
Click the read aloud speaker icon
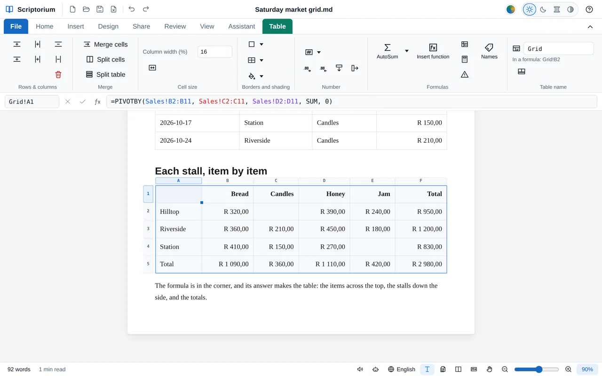[360, 369]
